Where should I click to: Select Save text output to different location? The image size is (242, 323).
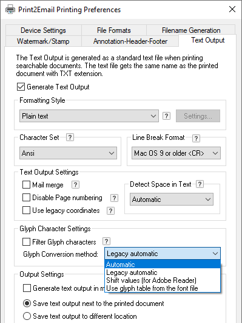(x=27, y=316)
